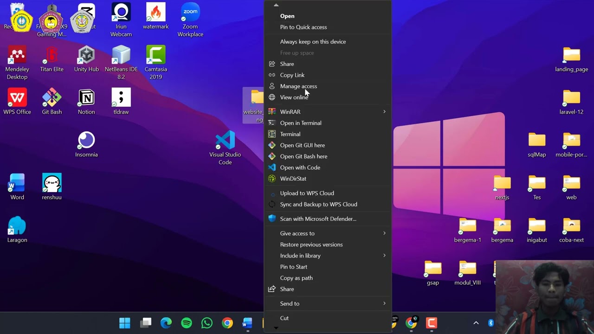Open Task View from the taskbar
The image size is (594, 334).
tap(146, 323)
